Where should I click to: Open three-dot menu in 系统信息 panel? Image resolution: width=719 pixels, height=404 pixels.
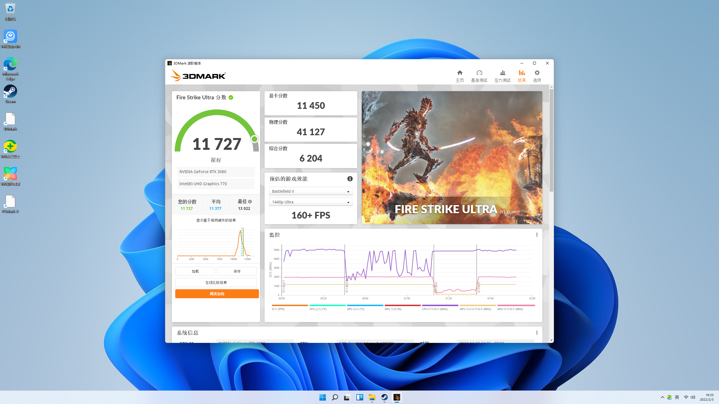tap(537, 332)
